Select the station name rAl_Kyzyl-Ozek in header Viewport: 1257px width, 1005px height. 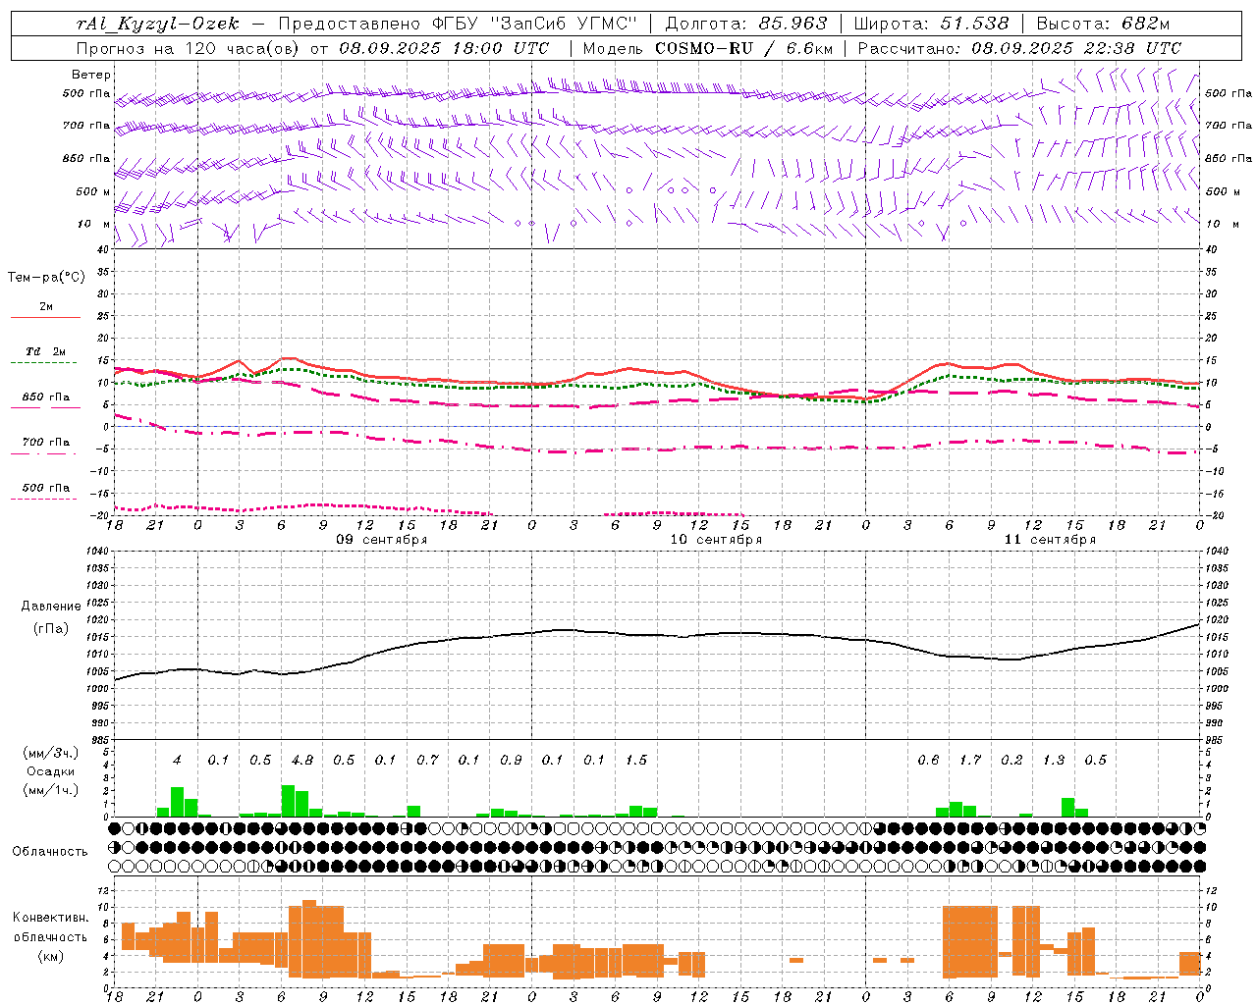(x=157, y=24)
